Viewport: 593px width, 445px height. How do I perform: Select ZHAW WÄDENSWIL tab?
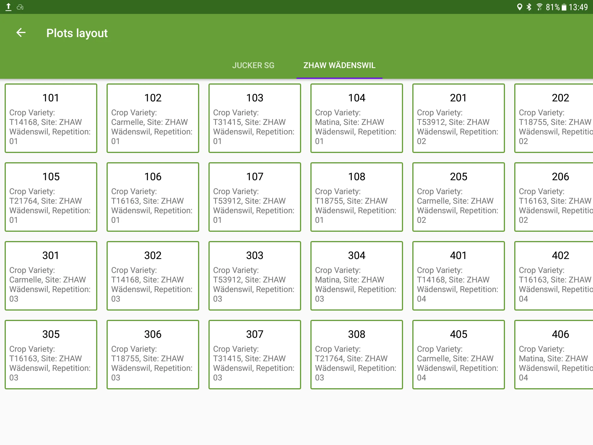[339, 65]
